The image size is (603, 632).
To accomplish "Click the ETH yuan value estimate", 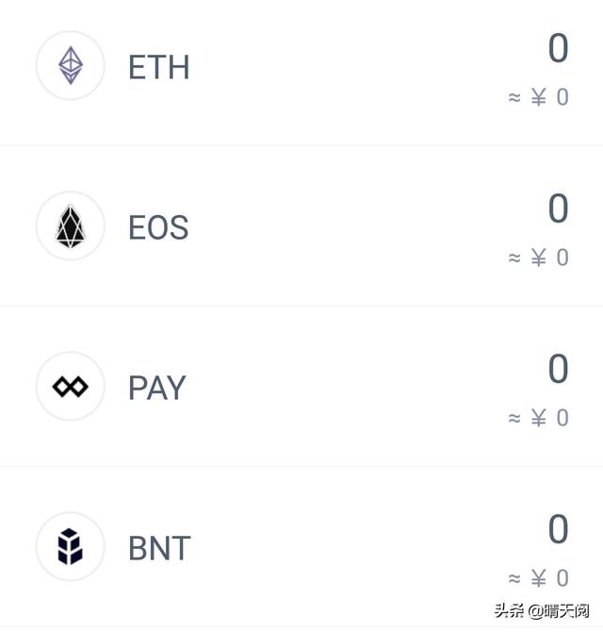I will pyautogui.click(x=539, y=97).
